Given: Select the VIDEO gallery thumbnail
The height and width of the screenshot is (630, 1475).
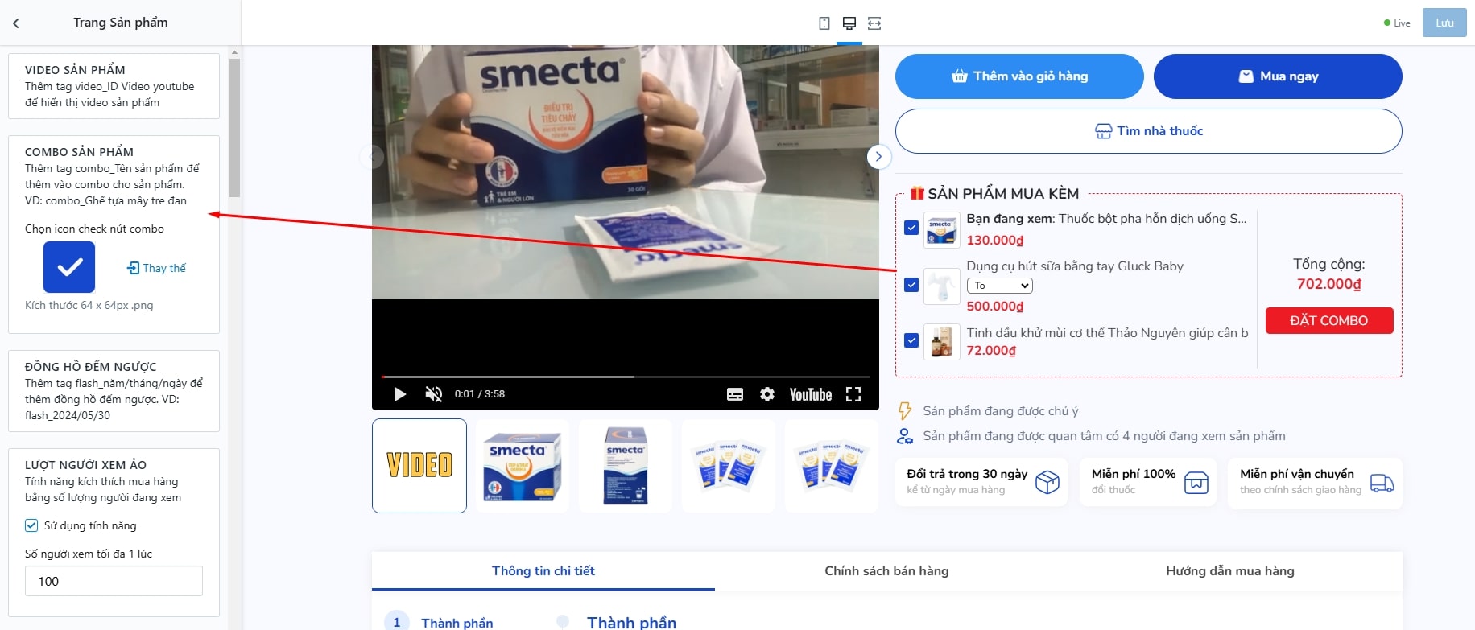Looking at the screenshot, I should (419, 466).
